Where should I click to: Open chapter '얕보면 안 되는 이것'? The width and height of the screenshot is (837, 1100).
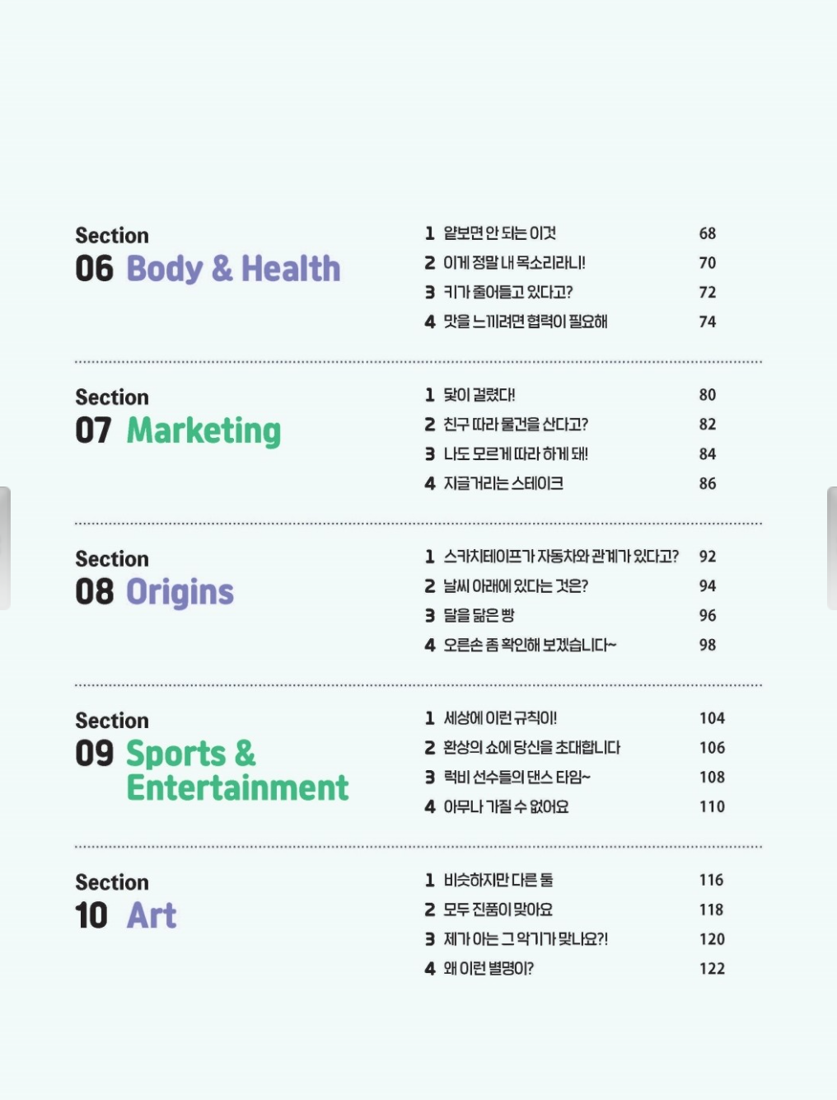pyautogui.click(x=499, y=233)
